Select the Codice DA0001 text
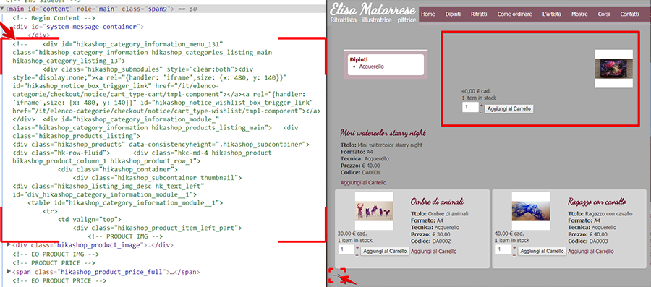Viewport: 651px width, 287px height. pos(360,172)
